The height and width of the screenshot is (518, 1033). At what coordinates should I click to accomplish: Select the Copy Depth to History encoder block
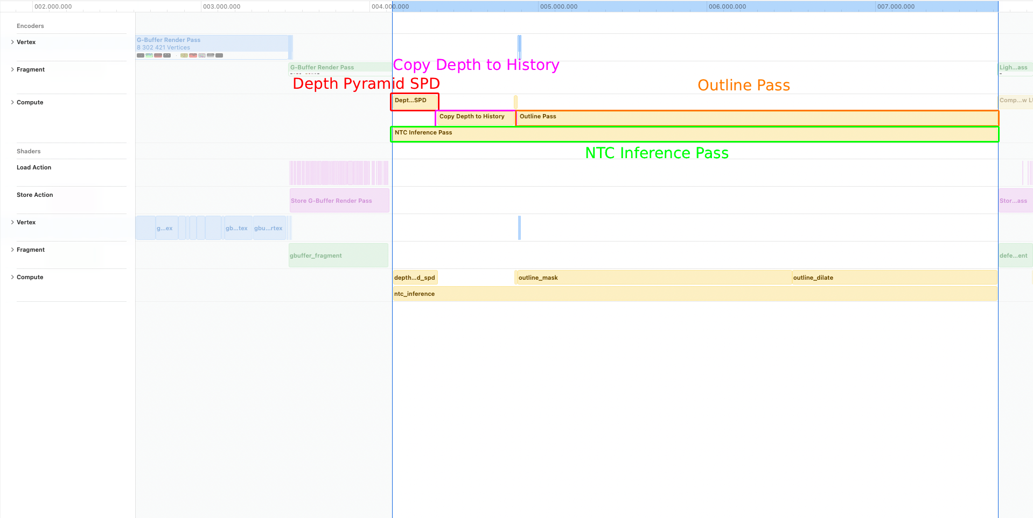click(x=476, y=118)
